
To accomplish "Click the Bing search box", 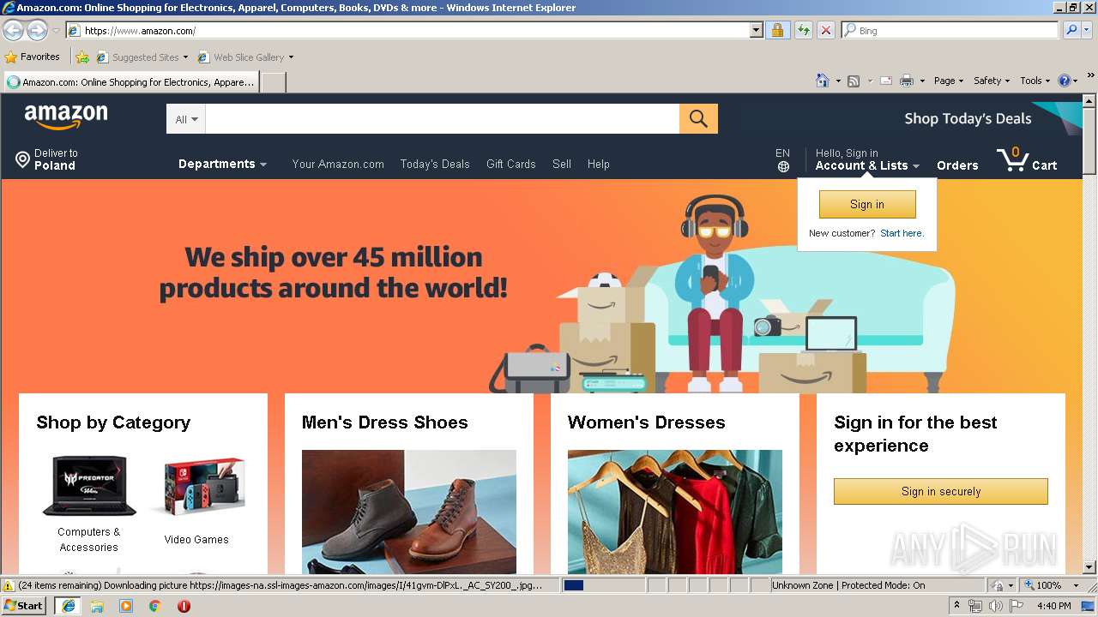I will [950, 30].
